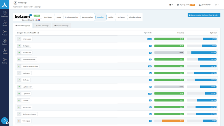
Task: Click the green 5/5 required bar for All products
Action: (x=169, y=39)
